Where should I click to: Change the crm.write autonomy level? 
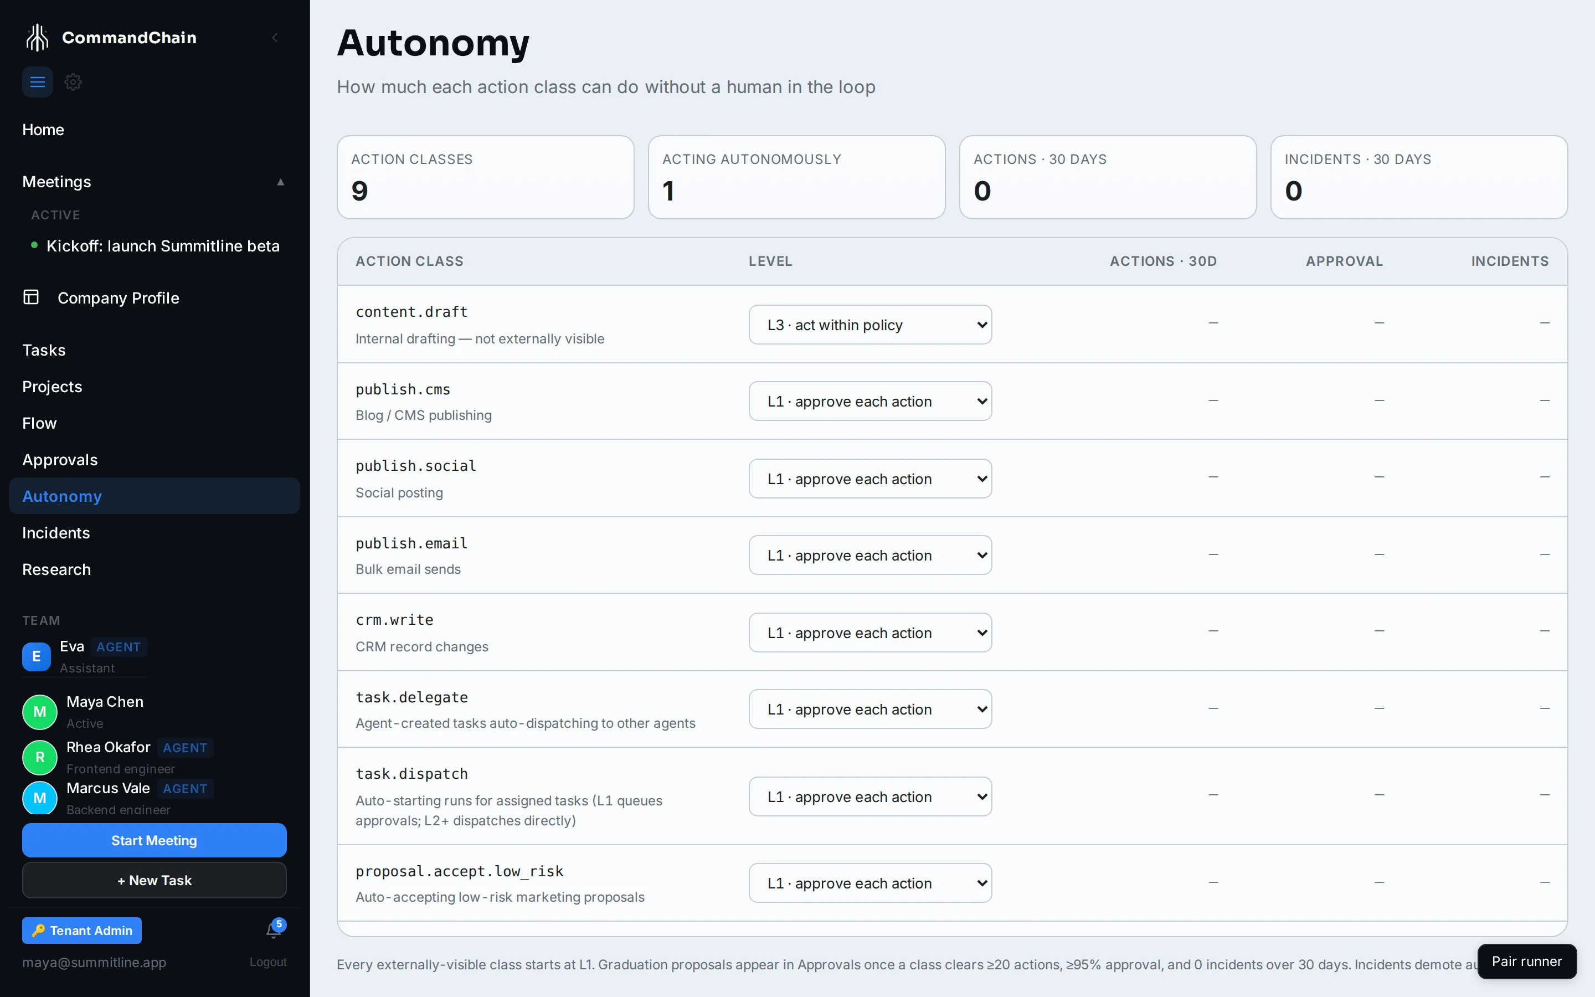(870, 633)
